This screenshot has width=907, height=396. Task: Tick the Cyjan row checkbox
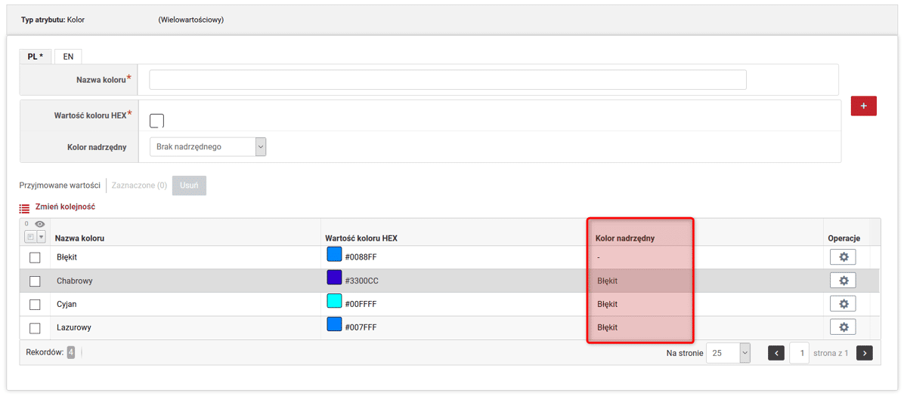[x=35, y=305]
